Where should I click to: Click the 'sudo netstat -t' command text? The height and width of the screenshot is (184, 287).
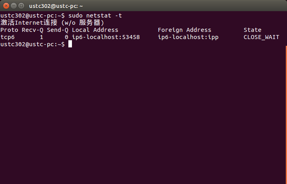(95, 16)
